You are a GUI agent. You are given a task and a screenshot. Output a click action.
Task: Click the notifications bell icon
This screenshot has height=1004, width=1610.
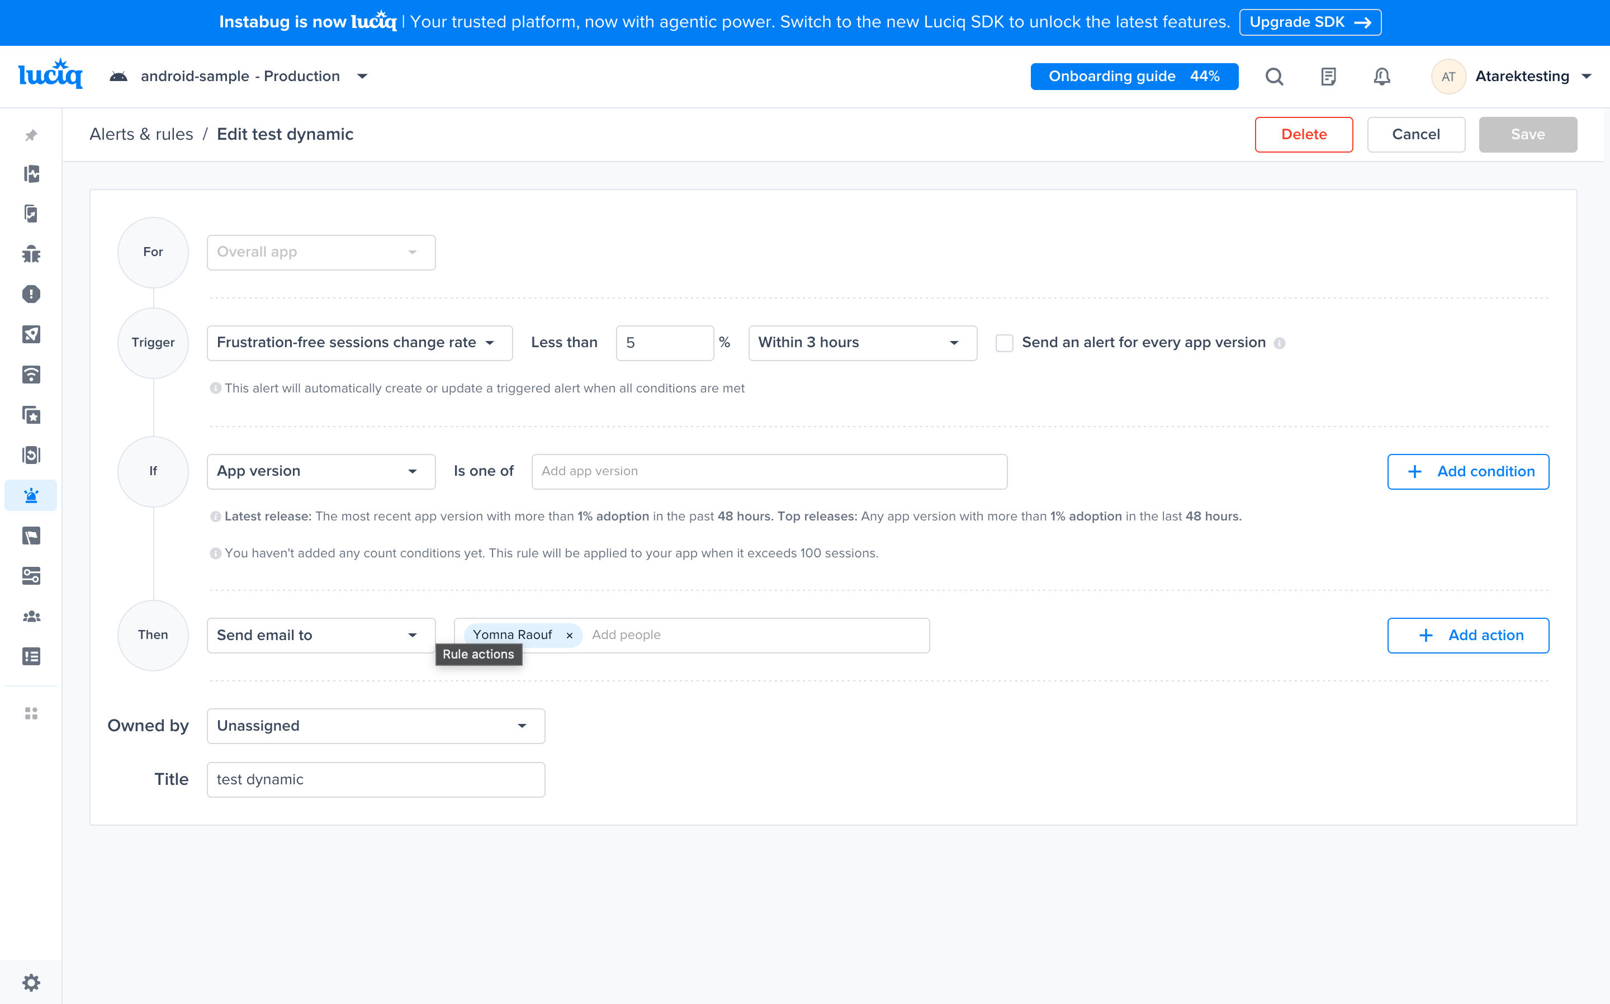pos(1381,77)
